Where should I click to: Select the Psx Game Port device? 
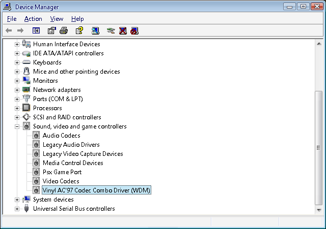[x=62, y=172]
